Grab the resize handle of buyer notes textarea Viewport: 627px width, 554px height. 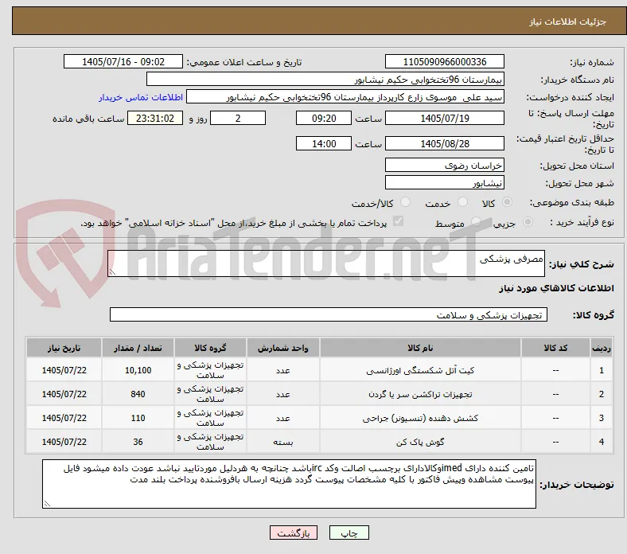click(x=47, y=504)
